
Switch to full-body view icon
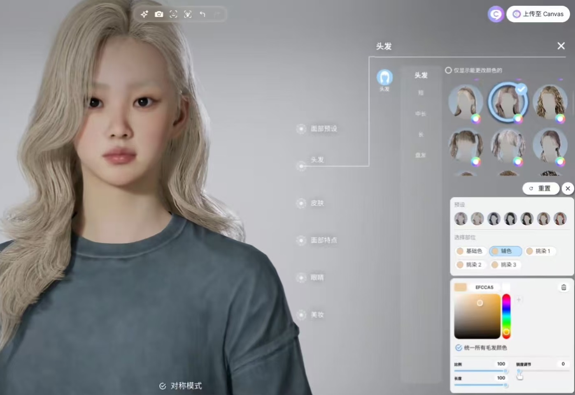coord(188,14)
